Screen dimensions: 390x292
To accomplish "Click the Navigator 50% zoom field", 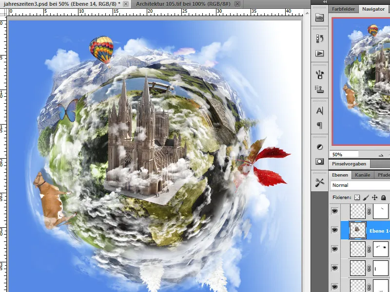I will [344, 154].
